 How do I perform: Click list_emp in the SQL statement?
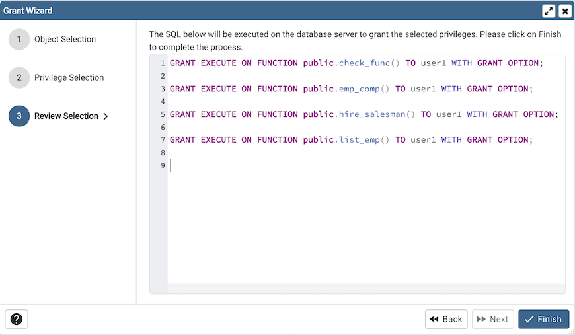(x=359, y=139)
